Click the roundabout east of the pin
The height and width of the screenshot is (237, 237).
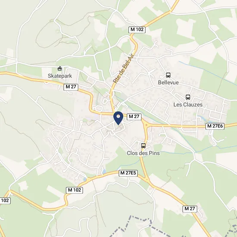click(147, 125)
